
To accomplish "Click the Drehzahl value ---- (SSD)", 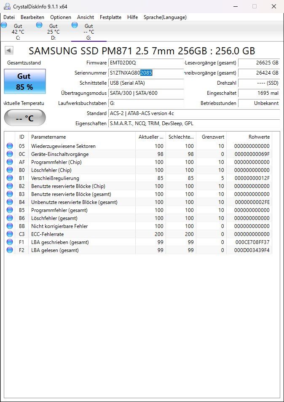I will tap(259, 83).
